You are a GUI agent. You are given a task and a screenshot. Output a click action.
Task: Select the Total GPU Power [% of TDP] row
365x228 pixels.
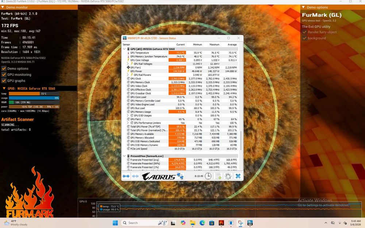pyautogui.click(x=180, y=127)
